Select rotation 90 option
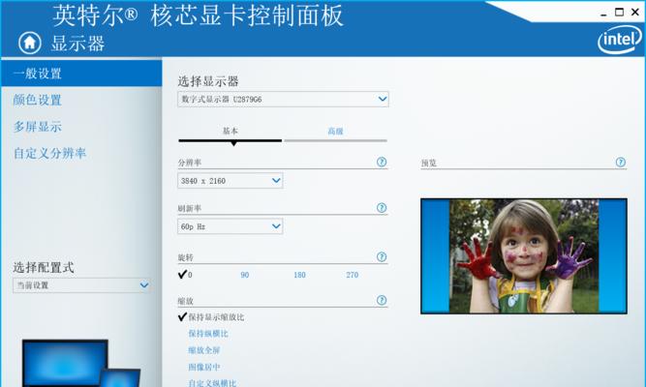 point(245,275)
